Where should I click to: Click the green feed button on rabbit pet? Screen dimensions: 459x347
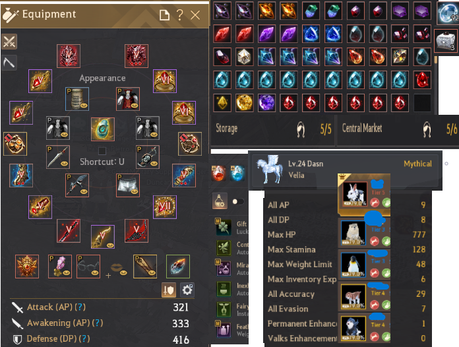point(386,203)
